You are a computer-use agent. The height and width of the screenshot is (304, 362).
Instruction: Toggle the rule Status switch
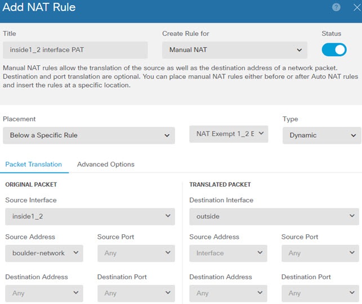334,49
